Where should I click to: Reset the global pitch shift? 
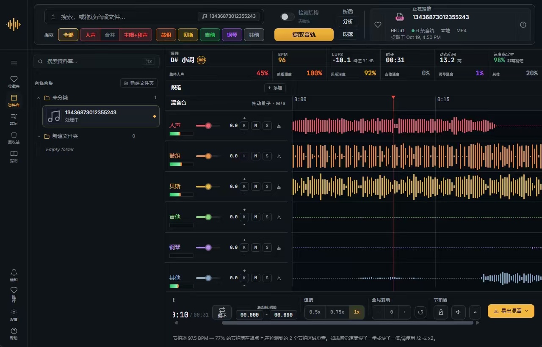coord(420,312)
